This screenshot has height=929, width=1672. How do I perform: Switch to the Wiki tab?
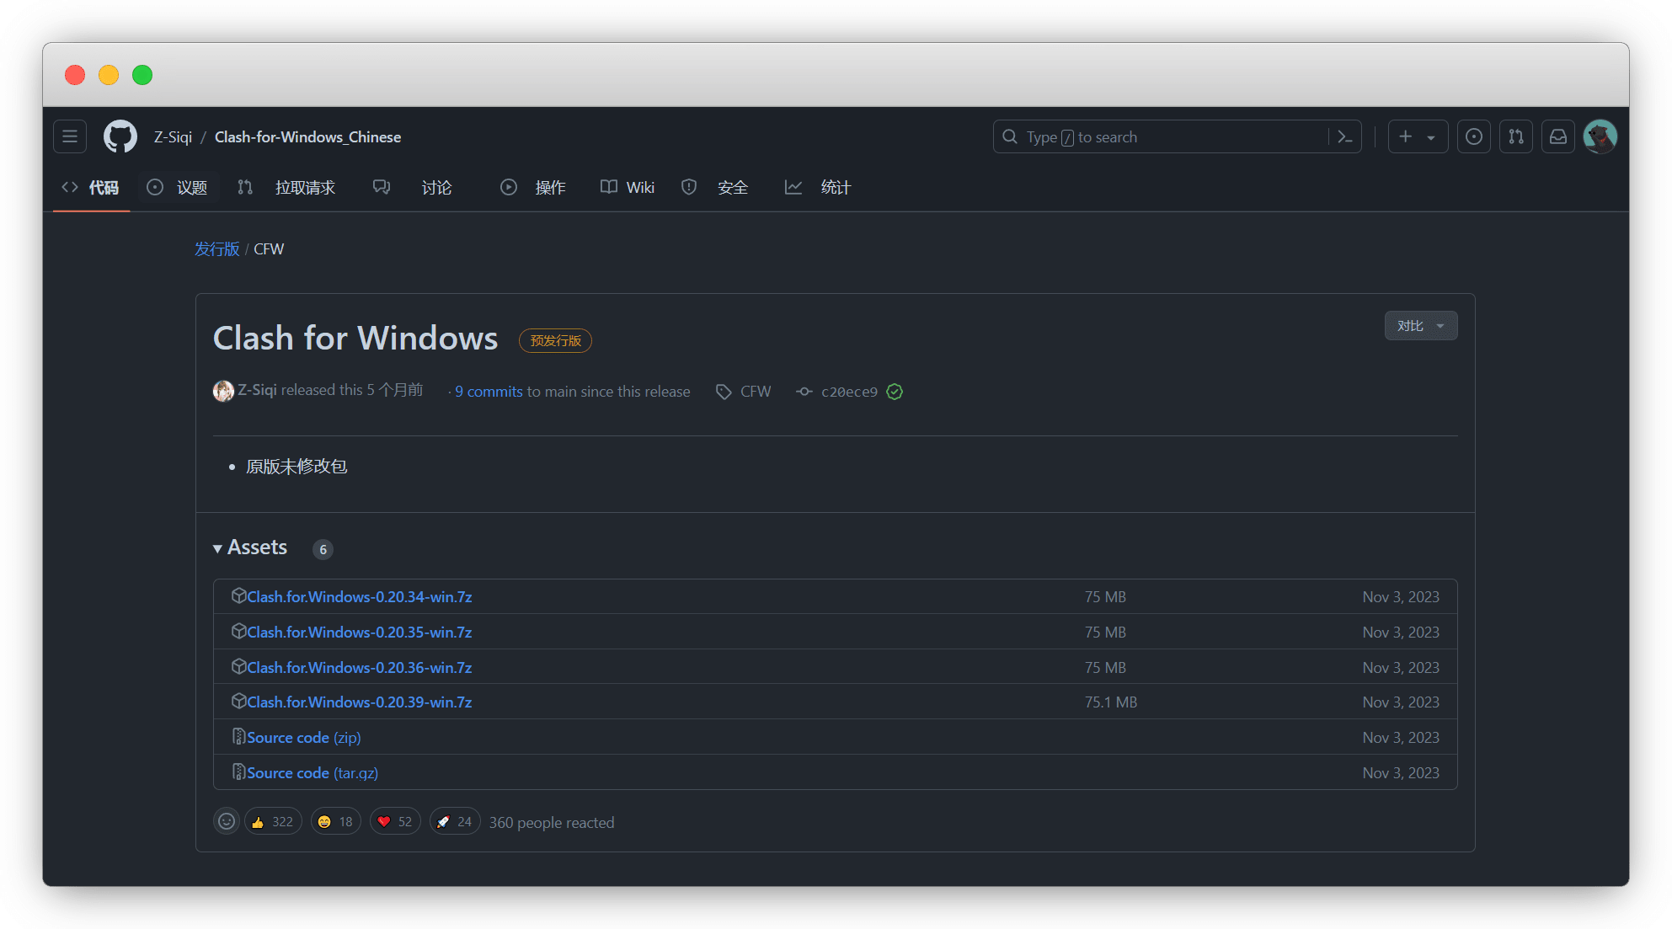[x=628, y=187]
